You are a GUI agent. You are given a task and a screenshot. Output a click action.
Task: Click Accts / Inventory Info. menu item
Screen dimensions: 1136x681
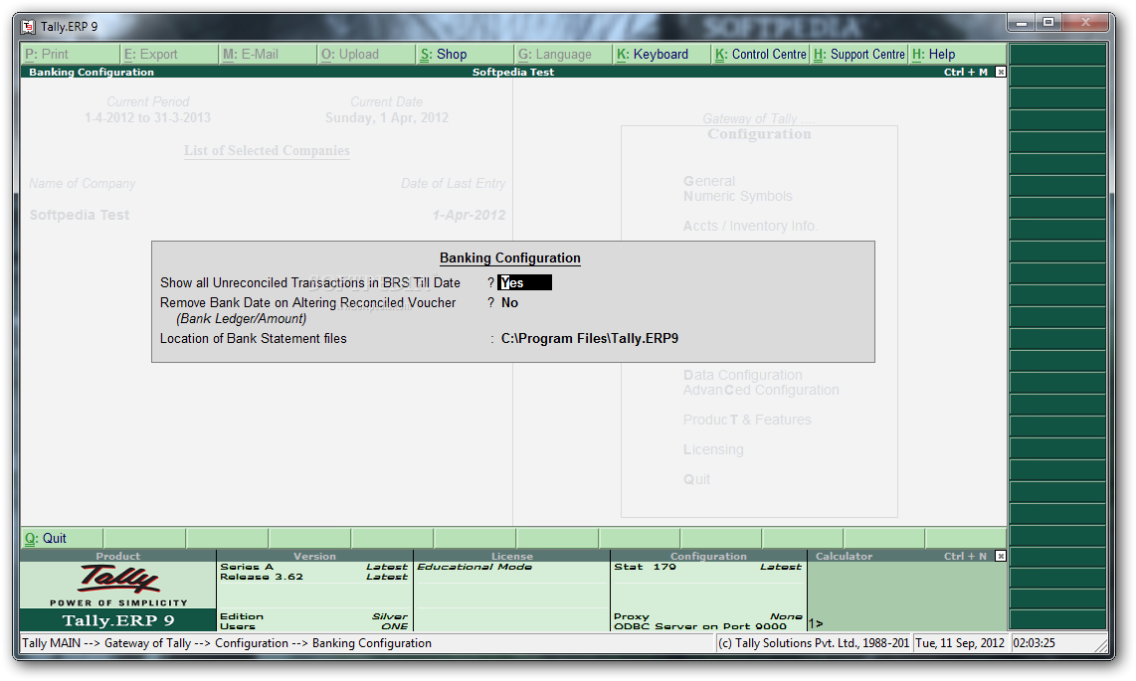tap(750, 226)
